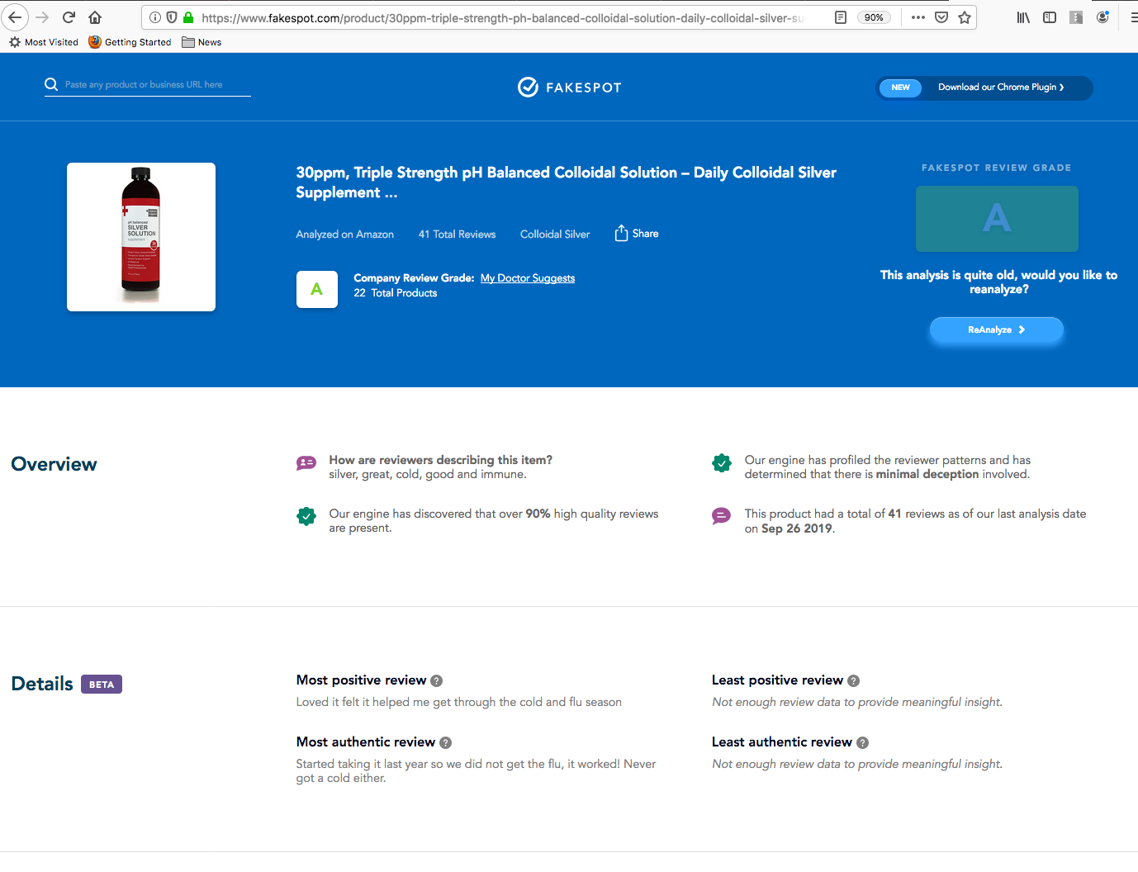Open the Firefox account avatar icon

(x=1102, y=17)
